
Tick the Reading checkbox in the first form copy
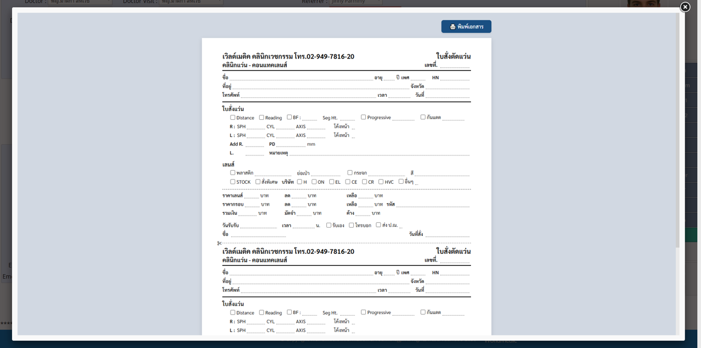[261, 117]
